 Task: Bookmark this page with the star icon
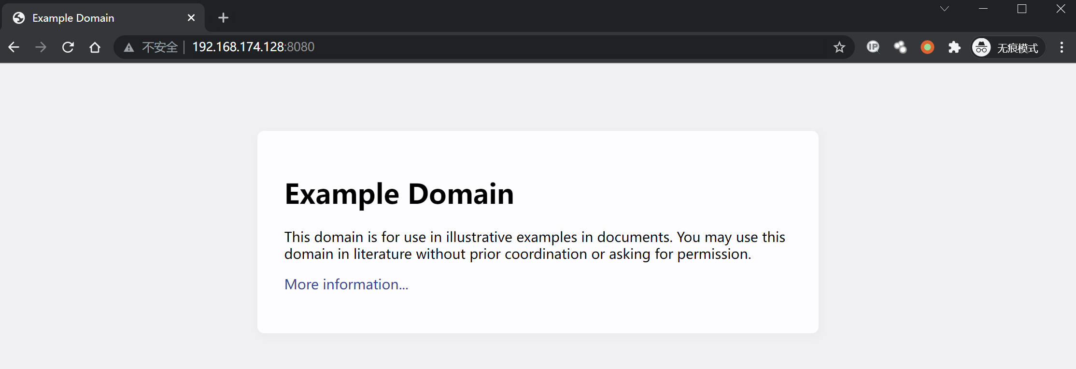coord(839,47)
